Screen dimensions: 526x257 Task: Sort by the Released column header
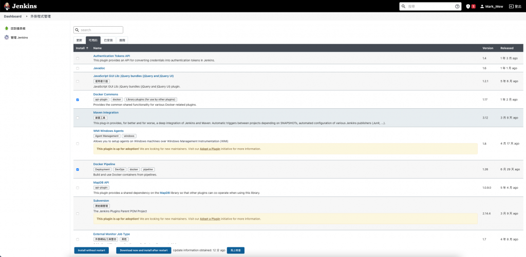(x=506, y=48)
